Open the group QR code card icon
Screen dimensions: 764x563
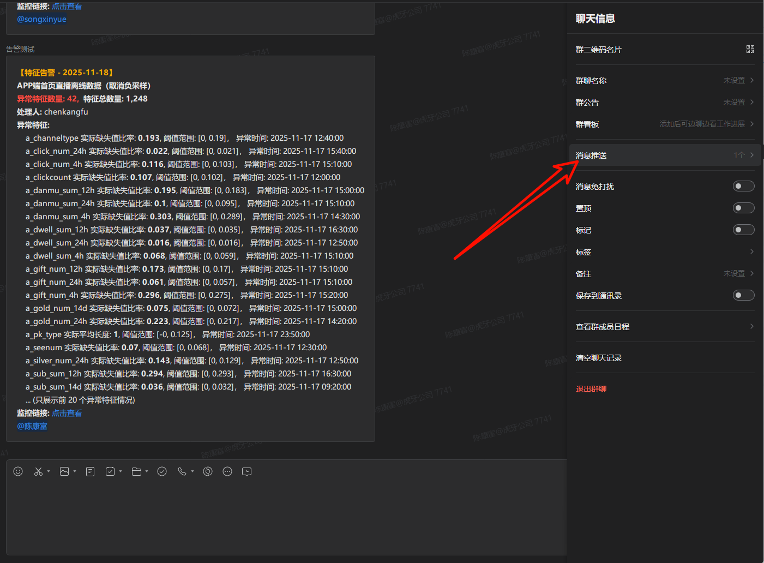(x=750, y=49)
